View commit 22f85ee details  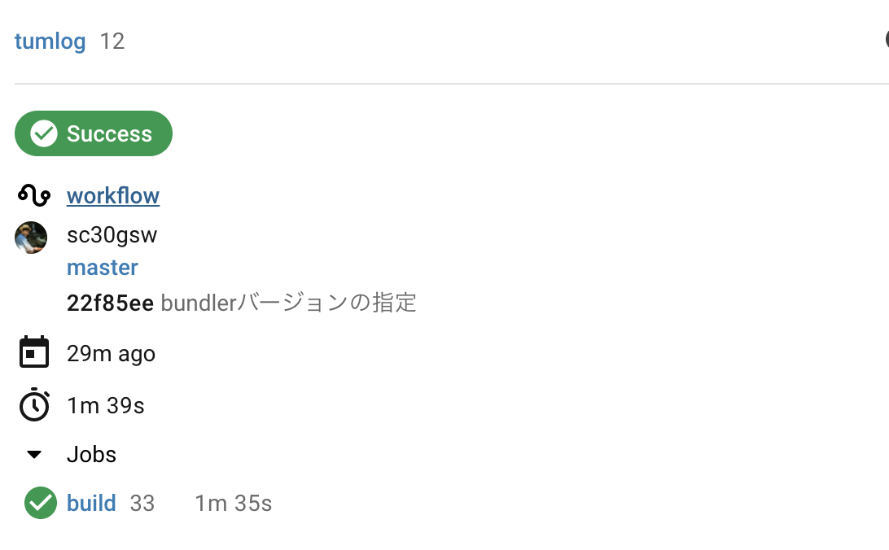(x=110, y=302)
